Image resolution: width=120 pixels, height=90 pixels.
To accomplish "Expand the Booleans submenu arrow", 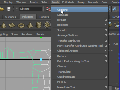I will [x=105, y=25].
